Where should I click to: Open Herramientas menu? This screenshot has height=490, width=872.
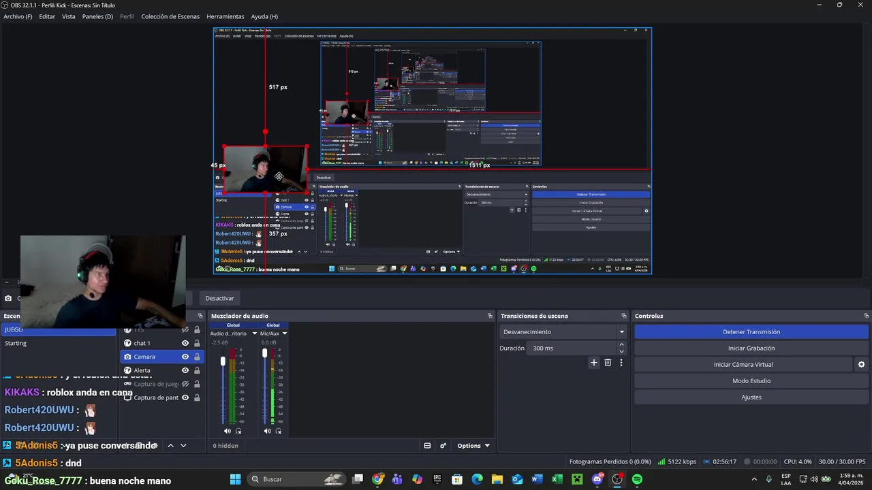[x=225, y=16]
